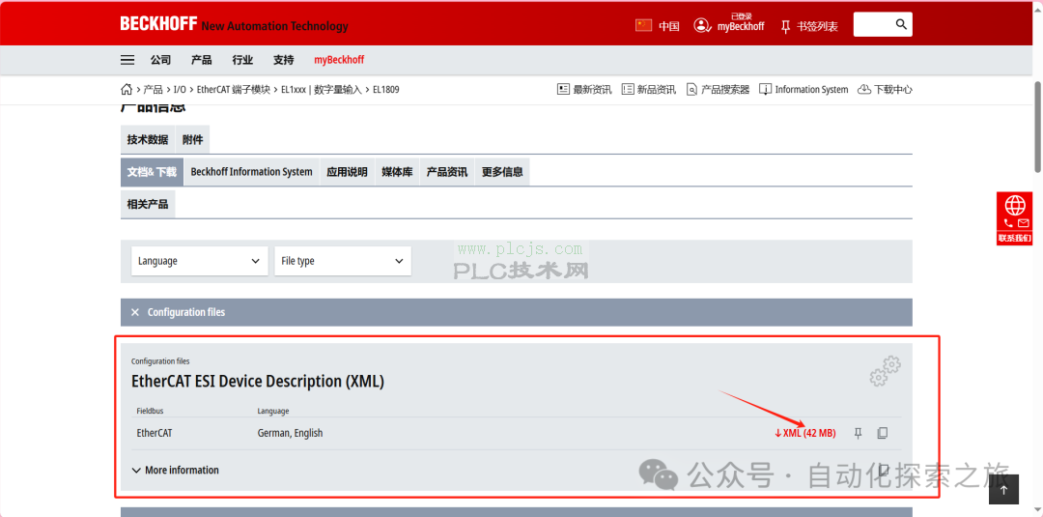Open 产品搜索器 product finder
1043x517 pixels.
click(x=718, y=89)
